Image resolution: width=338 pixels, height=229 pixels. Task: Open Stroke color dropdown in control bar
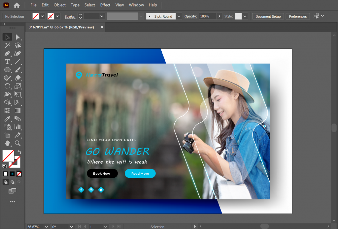pos(57,16)
